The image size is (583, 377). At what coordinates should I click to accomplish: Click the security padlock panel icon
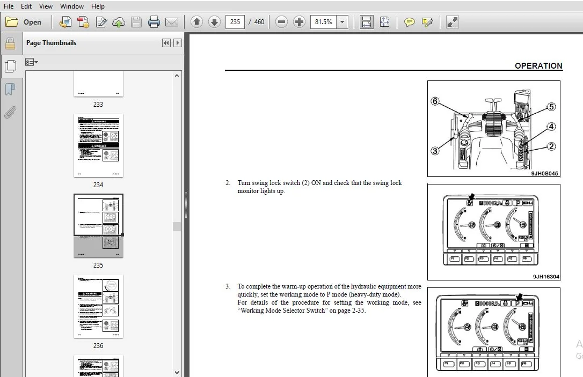[10, 43]
